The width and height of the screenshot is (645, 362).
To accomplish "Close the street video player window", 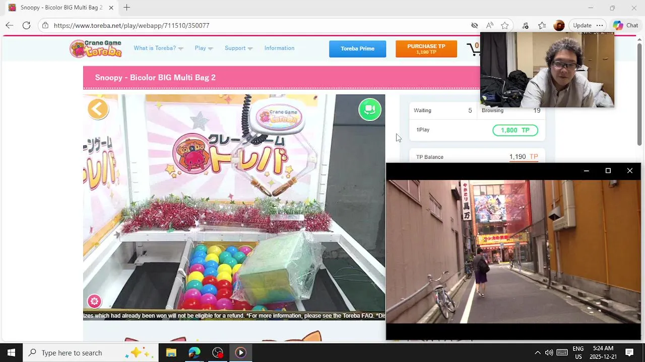I will coord(629,171).
